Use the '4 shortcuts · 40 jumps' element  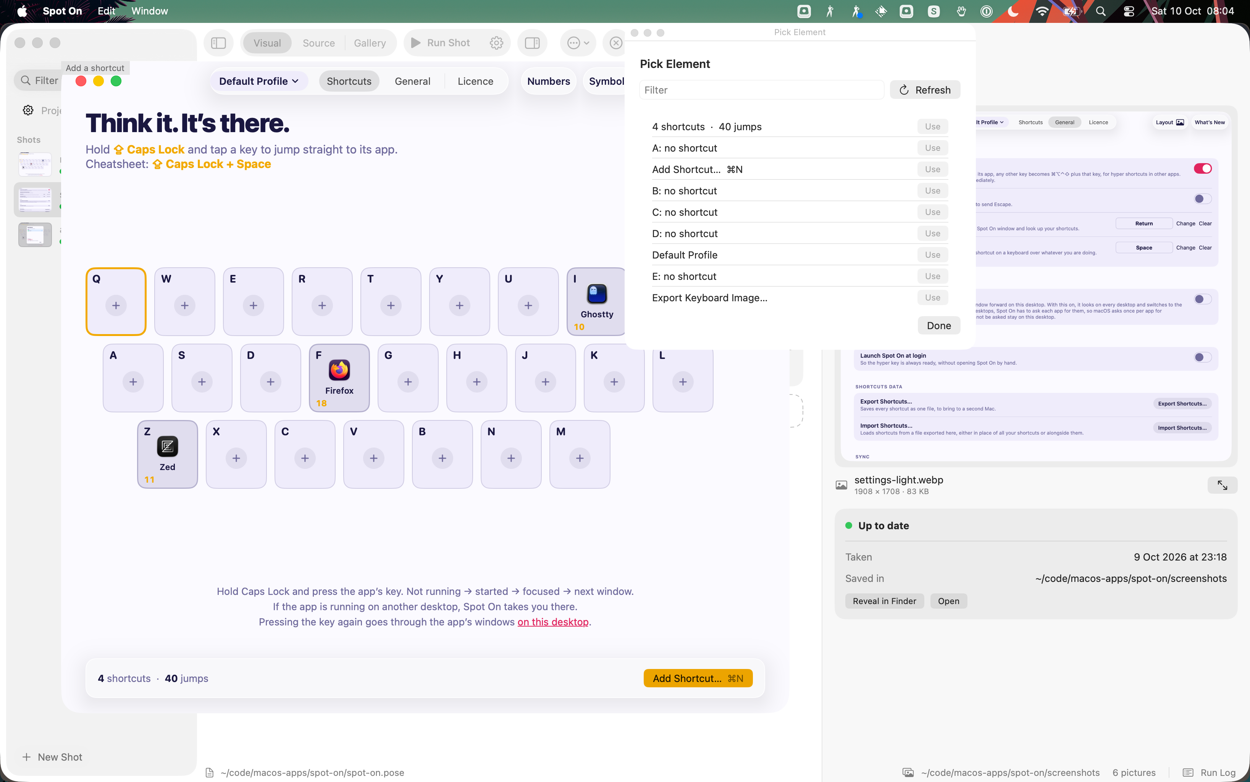[x=932, y=127]
